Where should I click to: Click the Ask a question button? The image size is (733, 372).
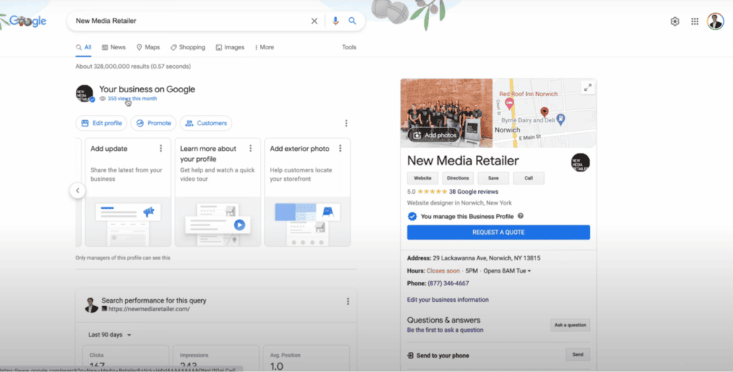pyautogui.click(x=570, y=325)
